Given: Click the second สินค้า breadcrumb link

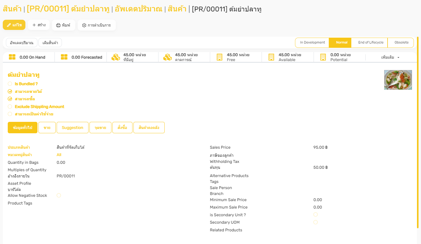Looking at the screenshot, I should pyautogui.click(x=177, y=9).
